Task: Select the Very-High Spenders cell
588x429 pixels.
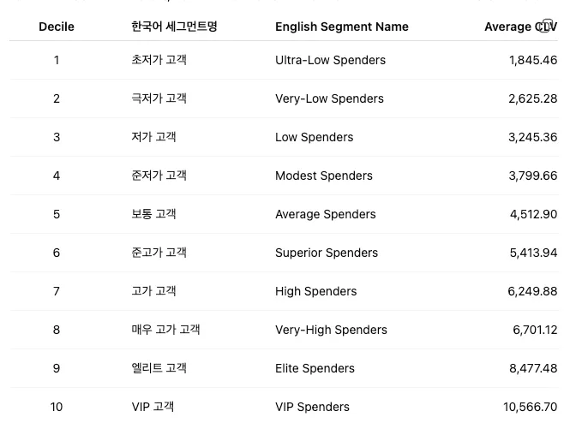Action: (x=331, y=330)
